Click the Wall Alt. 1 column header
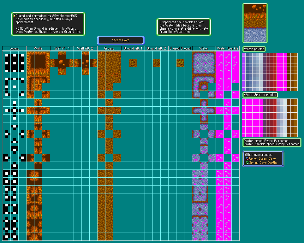 tap(62, 48)
